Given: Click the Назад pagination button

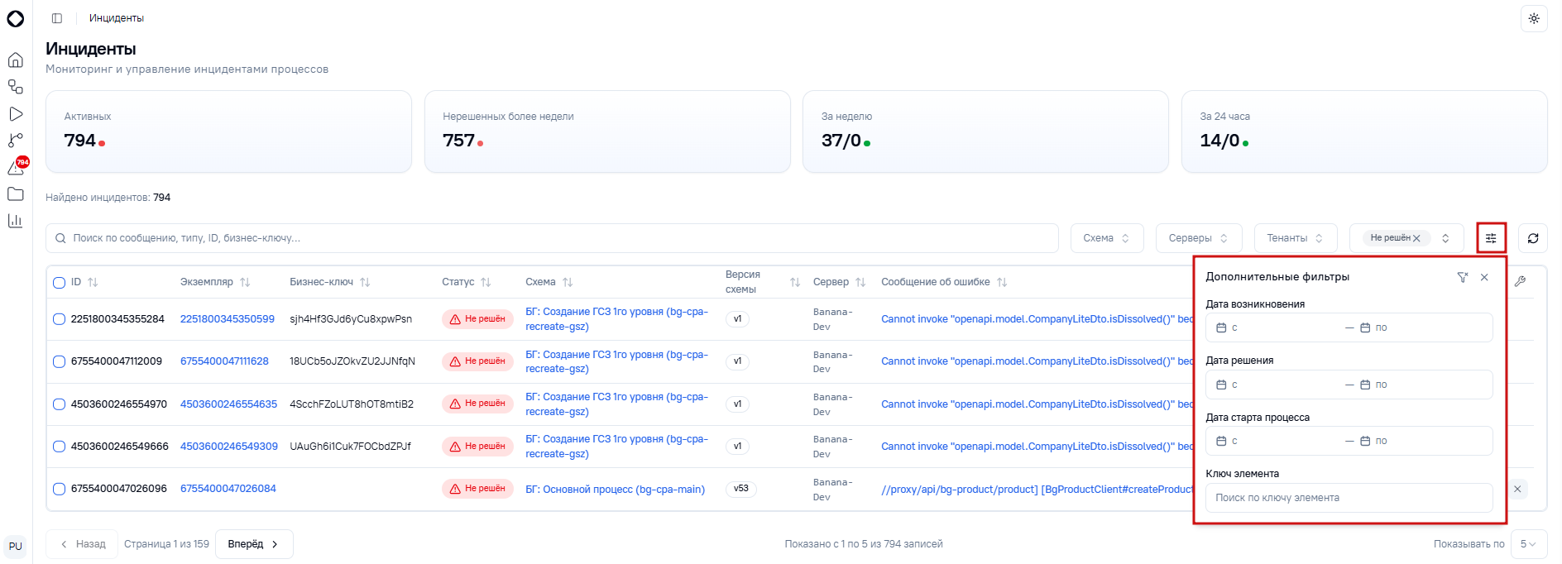Looking at the screenshot, I should [82, 544].
